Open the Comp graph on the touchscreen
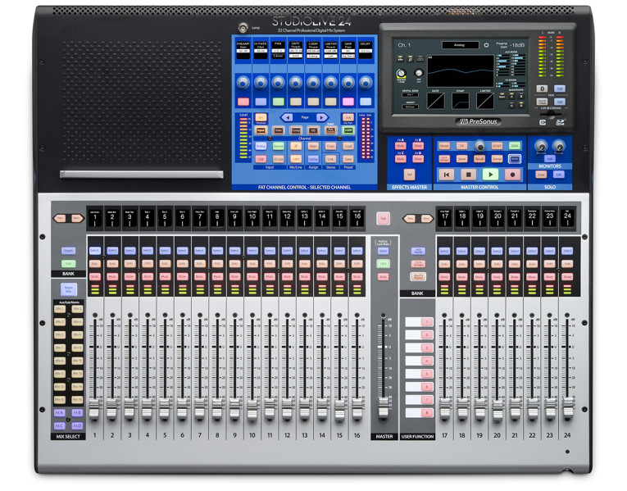The width and height of the screenshot is (627, 491). pyautogui.click(x=460, y=101)
